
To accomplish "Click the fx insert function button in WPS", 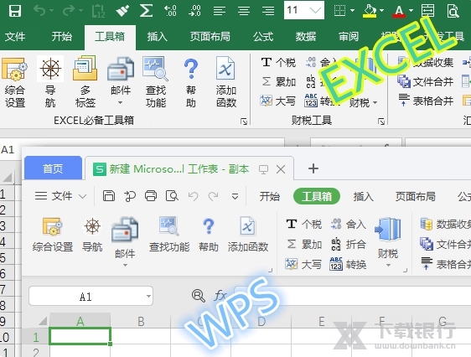I will (220, 296).
